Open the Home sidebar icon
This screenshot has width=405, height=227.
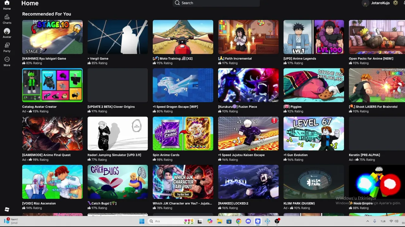tap(7, 3)
